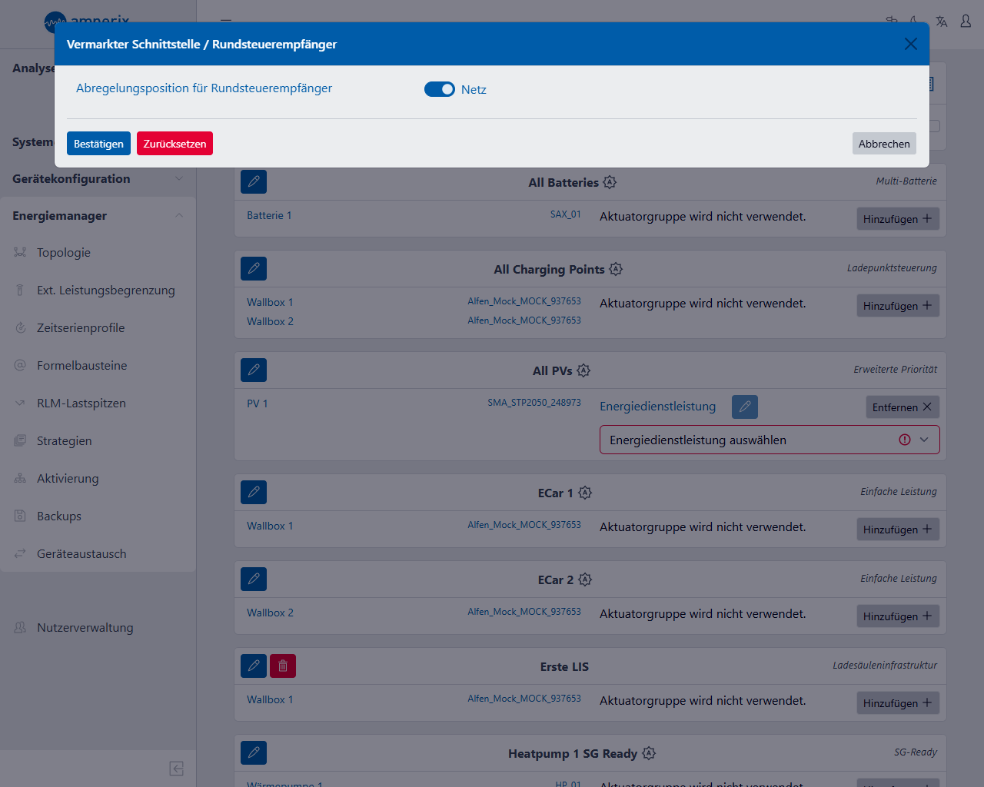Viewport: 984px width, 787px height.
Task: Edit the All Batteries actuator group
Action: tap(254, 182)
